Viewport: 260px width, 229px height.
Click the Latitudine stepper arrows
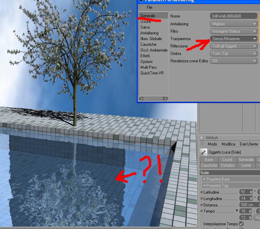[x=251, y=192]
